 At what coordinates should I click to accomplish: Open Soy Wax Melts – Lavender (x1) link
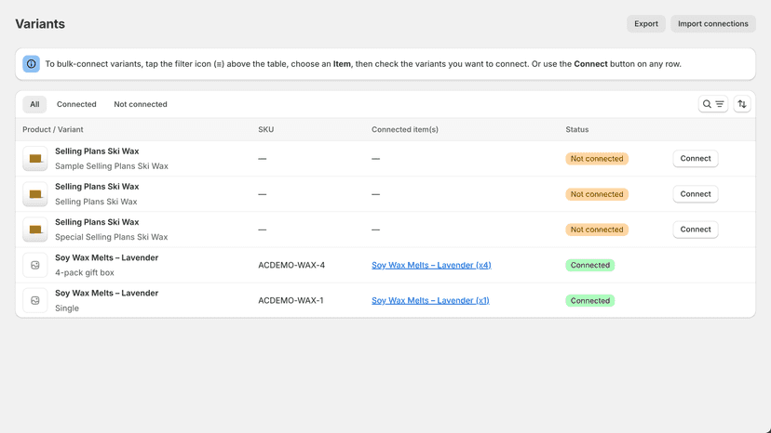(430, 300)
